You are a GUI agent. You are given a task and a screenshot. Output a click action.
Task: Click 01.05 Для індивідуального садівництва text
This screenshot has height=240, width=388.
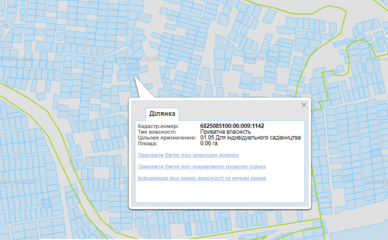point(250,138)
